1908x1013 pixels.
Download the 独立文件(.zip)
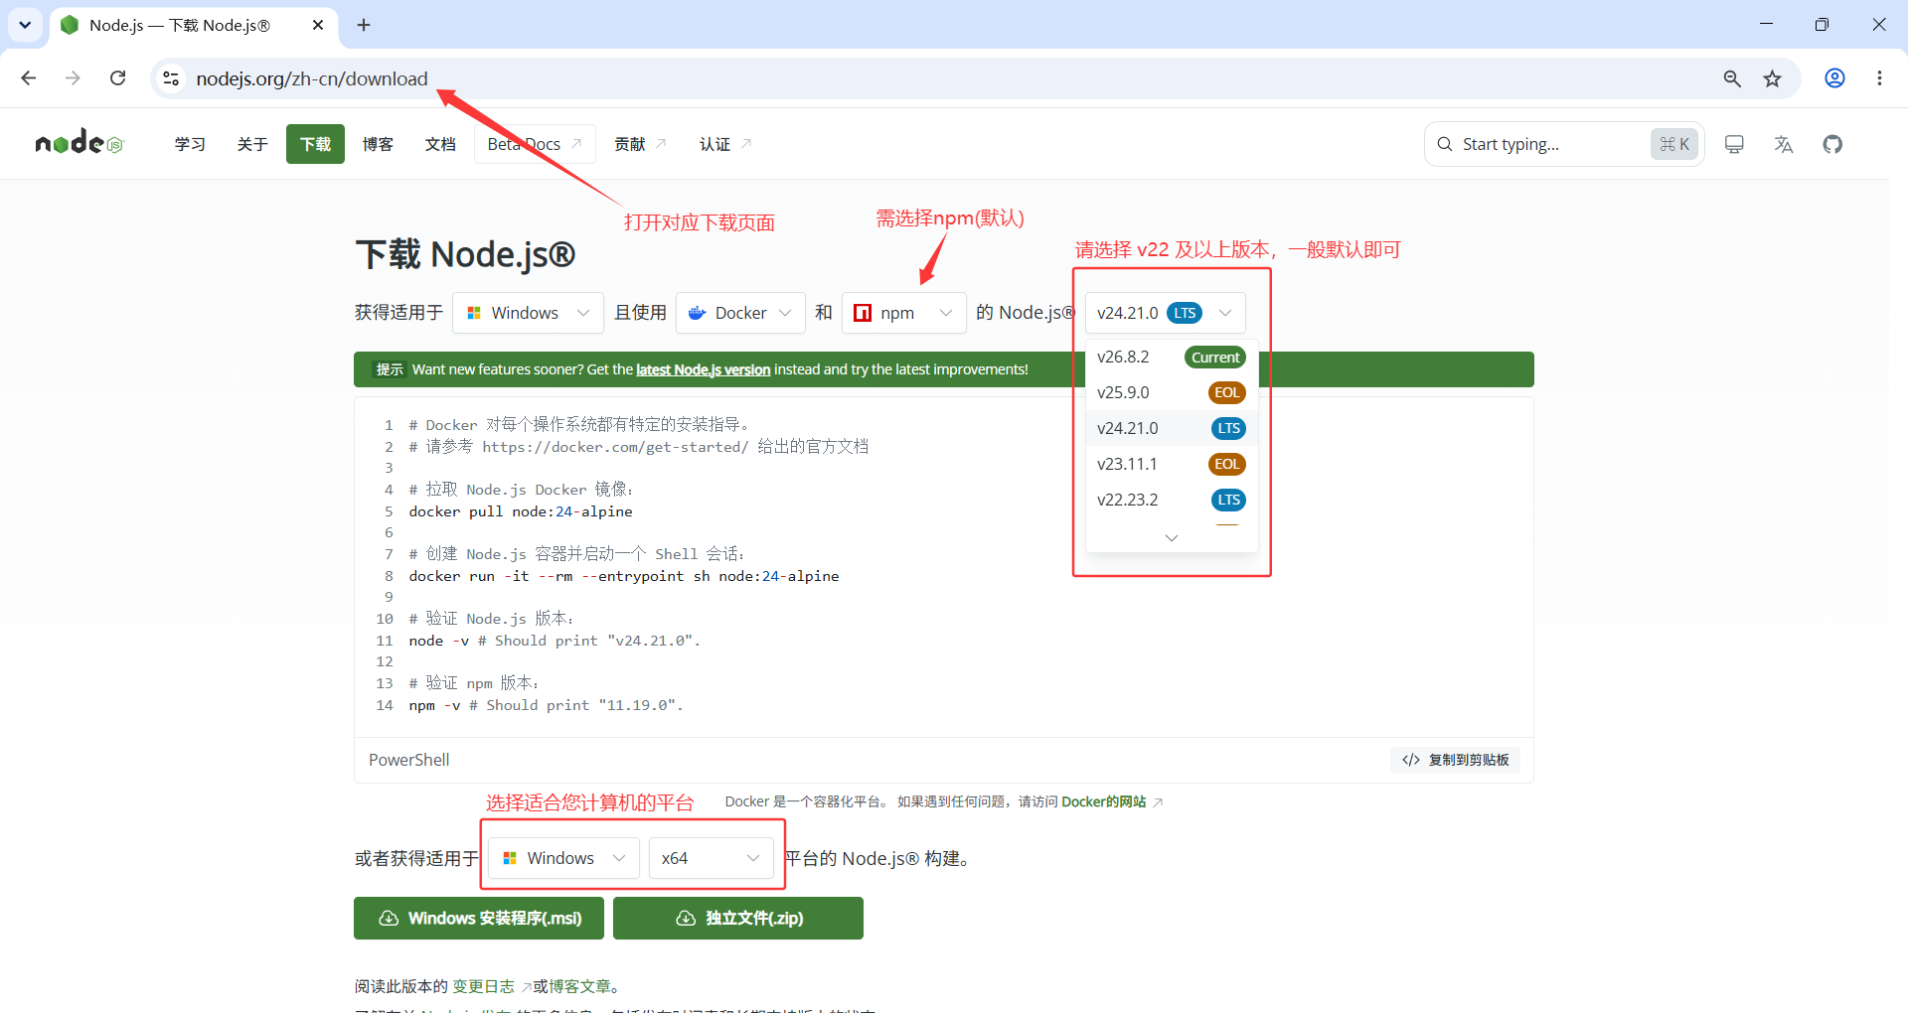tap(738, 918)
